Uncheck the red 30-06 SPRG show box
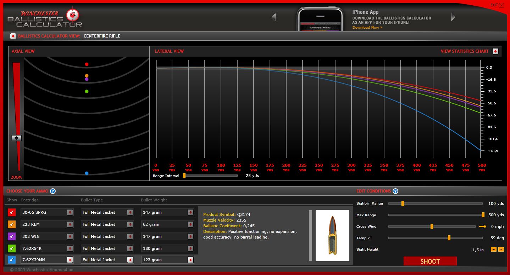 pos(12,212)
